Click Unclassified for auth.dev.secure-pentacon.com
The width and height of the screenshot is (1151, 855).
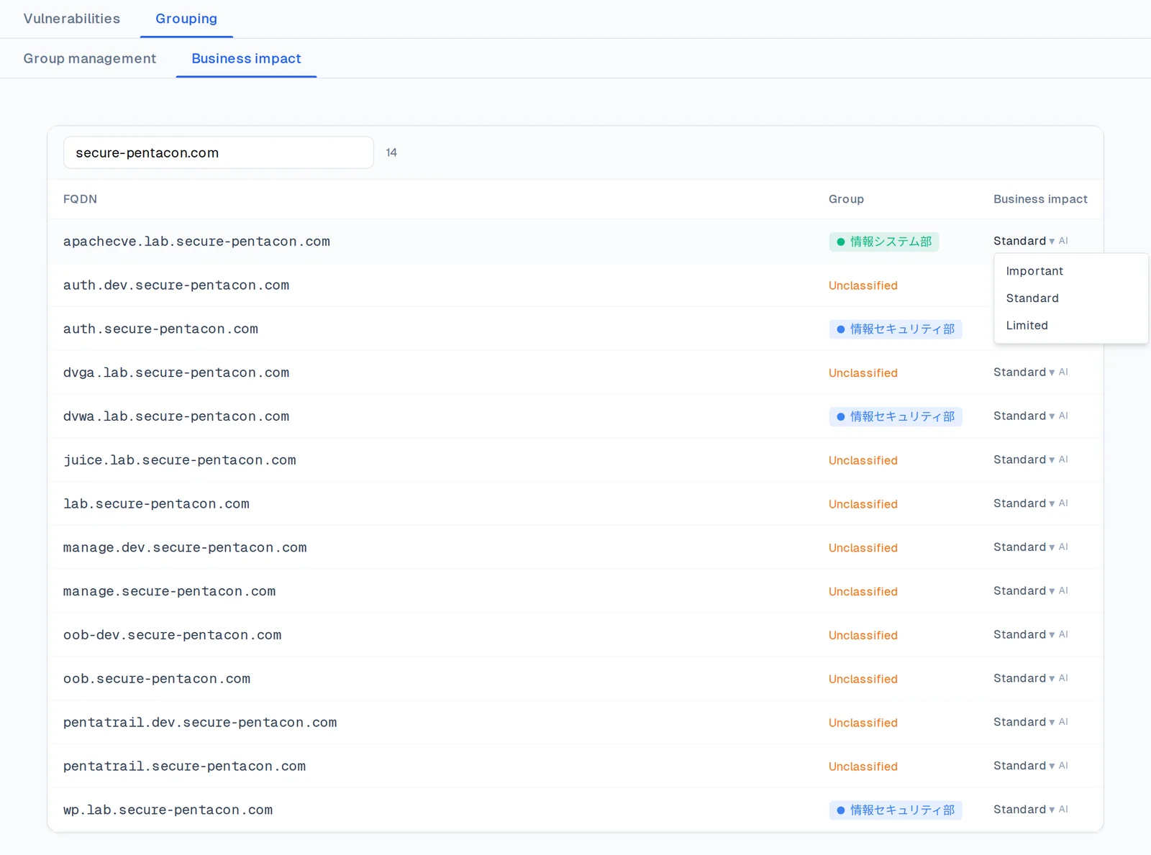[863, 285]
